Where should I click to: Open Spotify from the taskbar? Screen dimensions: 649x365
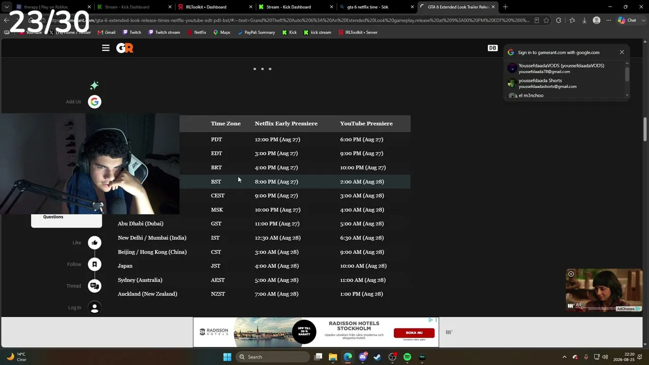pyautogui.click(x=407, y=357)
